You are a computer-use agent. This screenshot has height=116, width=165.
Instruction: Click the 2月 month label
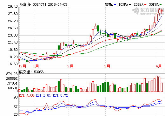click(70, 66)
